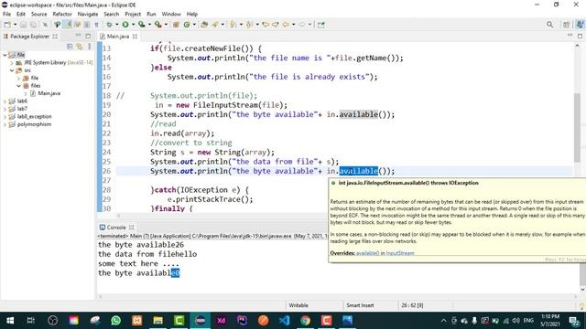Click the Last Edit Location icon
This screenshot has height=329, width=586.
266,25
